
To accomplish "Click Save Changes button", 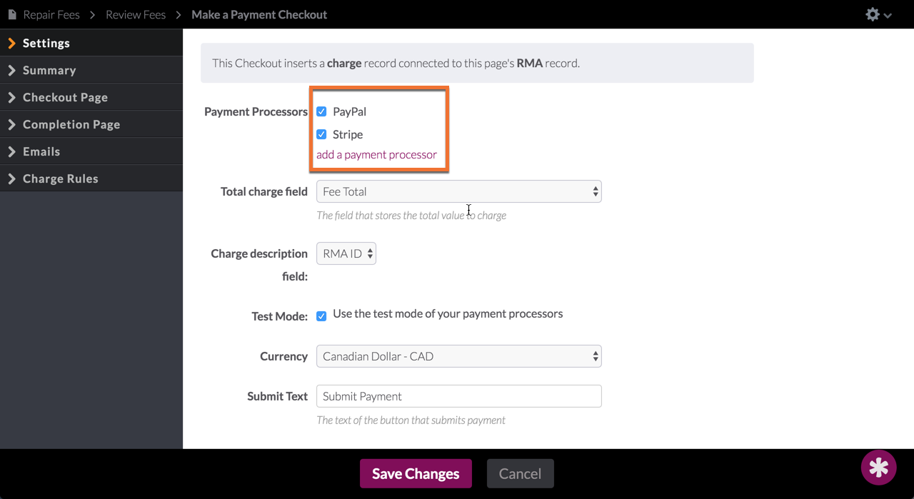I will coord(416,473).
